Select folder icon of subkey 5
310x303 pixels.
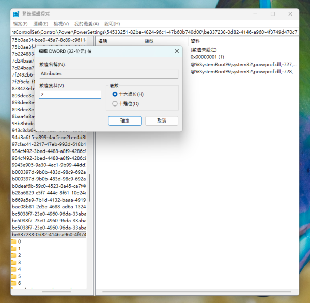click(x=13, y=276)
